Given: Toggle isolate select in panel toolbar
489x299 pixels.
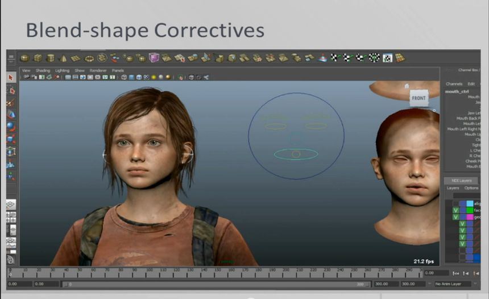Looking at the screenshot, I should [180, 77].
